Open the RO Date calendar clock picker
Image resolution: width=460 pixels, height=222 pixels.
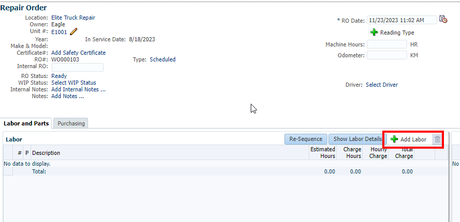click(x=443, y=19)
